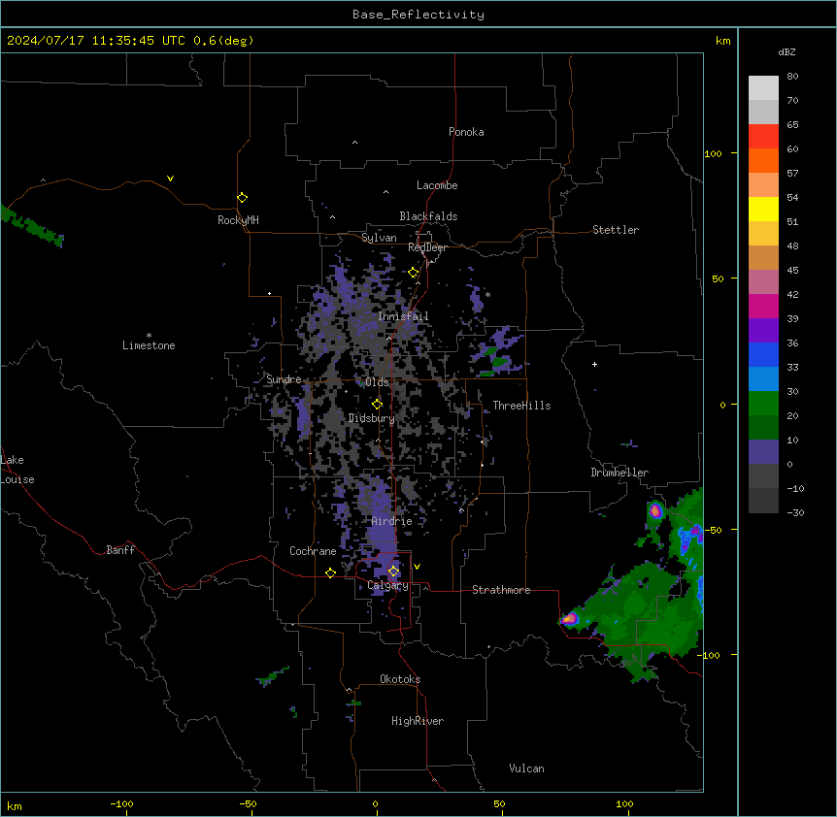Click the dBZ legend heading
The image size is (837, 817).
click(787, 52)
